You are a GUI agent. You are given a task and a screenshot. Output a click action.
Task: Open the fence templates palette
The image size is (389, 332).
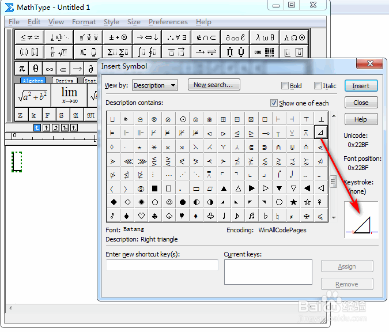29,52
